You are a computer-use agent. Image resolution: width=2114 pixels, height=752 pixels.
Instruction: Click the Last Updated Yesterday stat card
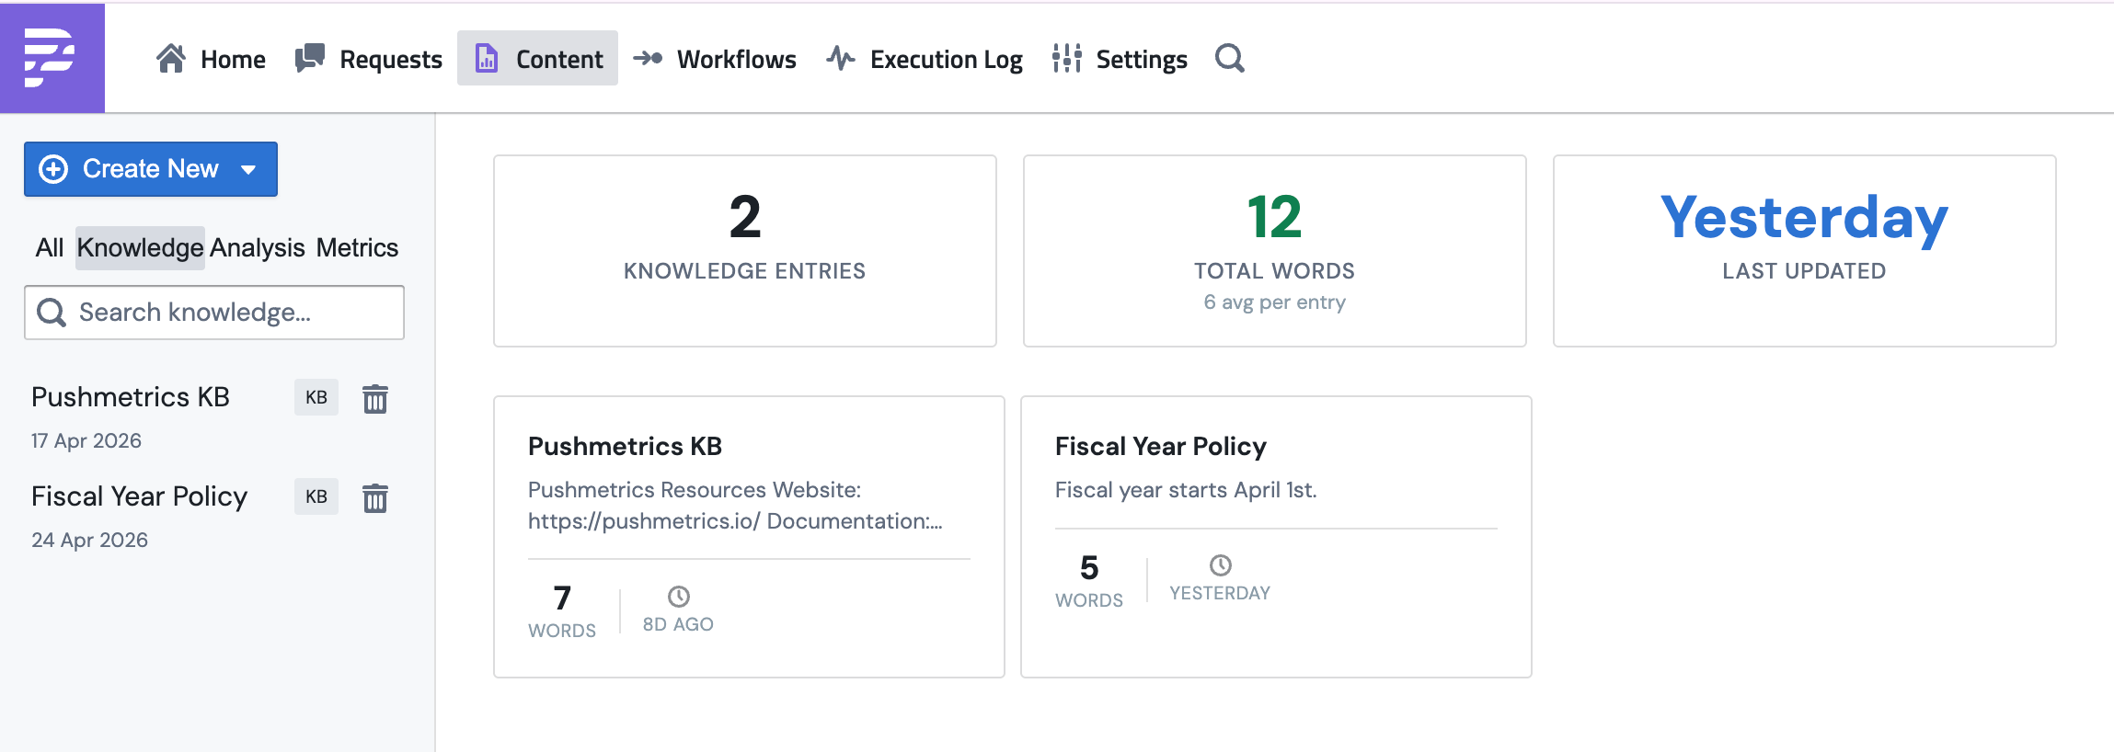click(x=1805, y=251)
